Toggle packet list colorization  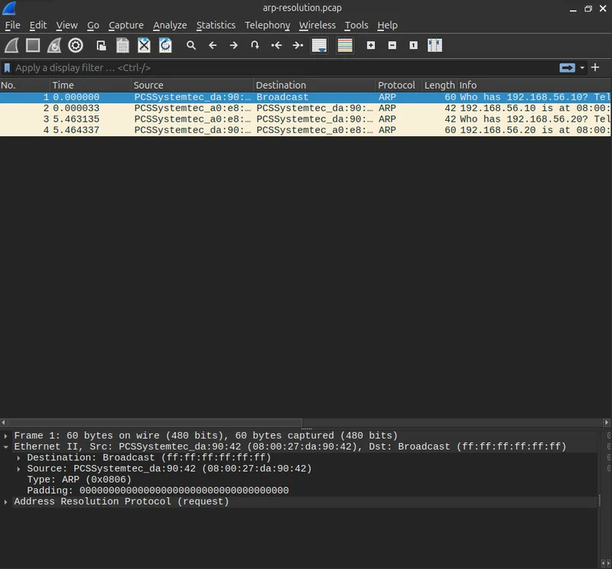[x=345, y=45]
